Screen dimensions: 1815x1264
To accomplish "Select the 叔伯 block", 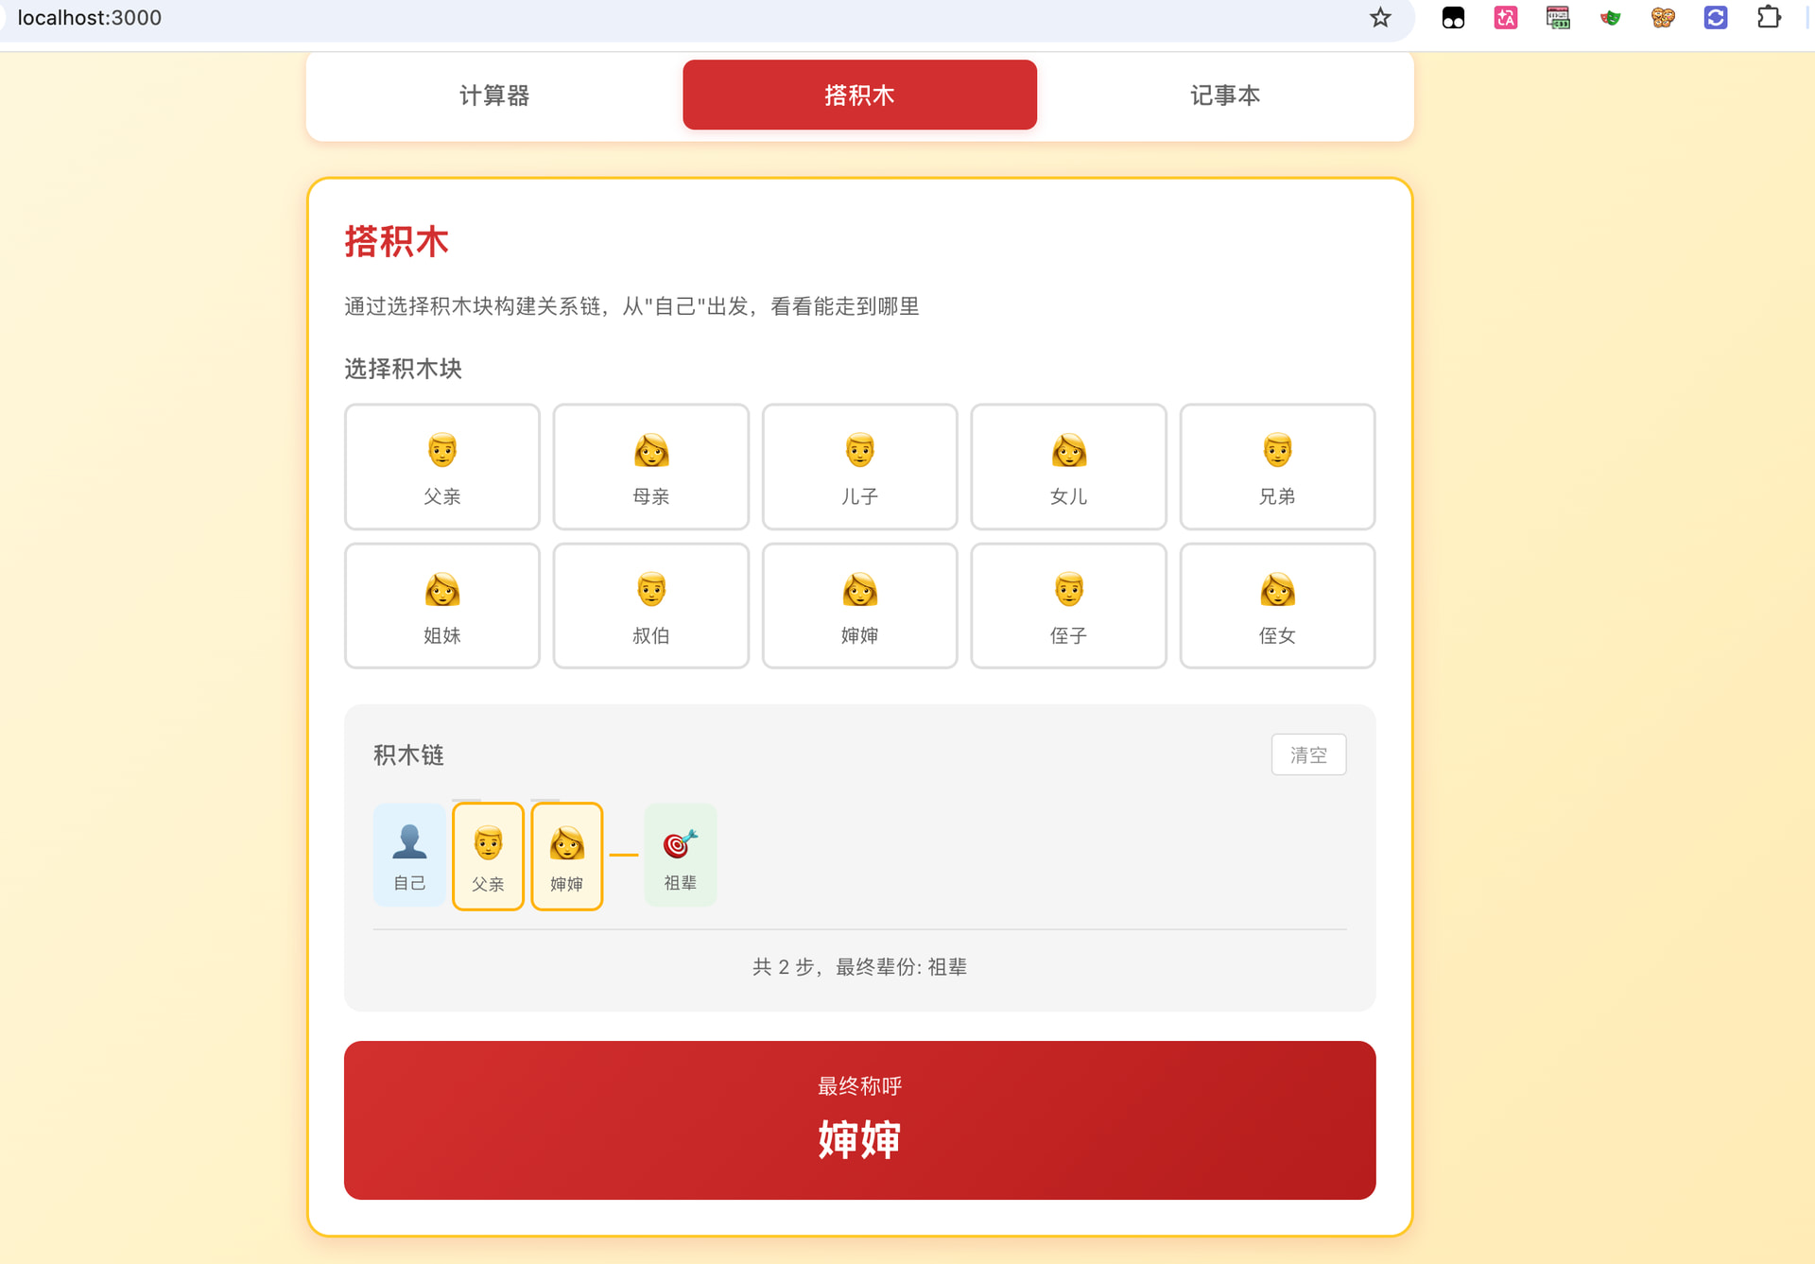I will tap(650, 606).
